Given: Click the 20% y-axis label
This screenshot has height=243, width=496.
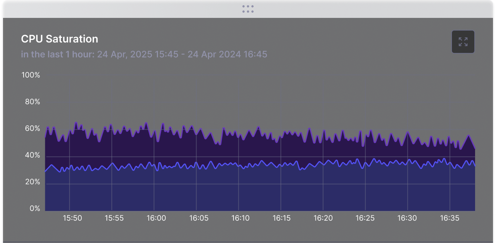Looking at the screenshot, I should click(32, 182).
